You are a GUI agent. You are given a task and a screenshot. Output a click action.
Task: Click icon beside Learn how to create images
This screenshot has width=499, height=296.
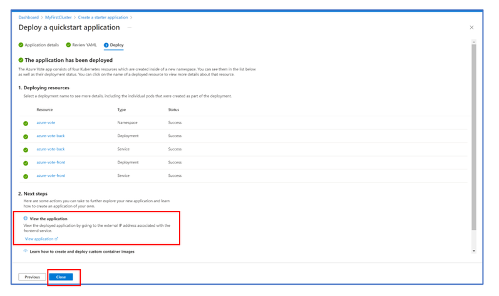coord(26,251)
